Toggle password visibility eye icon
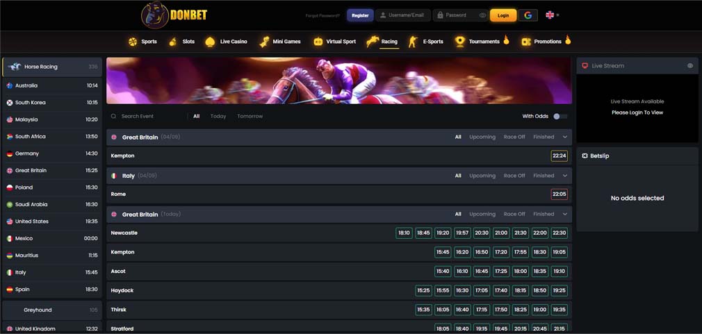702x334 pixels. (x=482, y=15)
